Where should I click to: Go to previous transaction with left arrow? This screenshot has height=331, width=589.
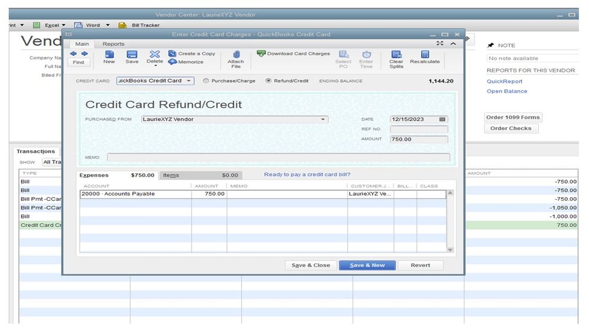click(x=73, y=54)
